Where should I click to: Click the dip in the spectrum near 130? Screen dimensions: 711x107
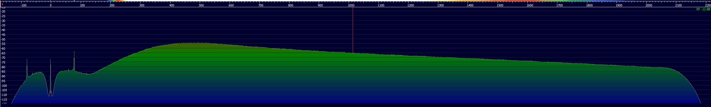[89, 74]
